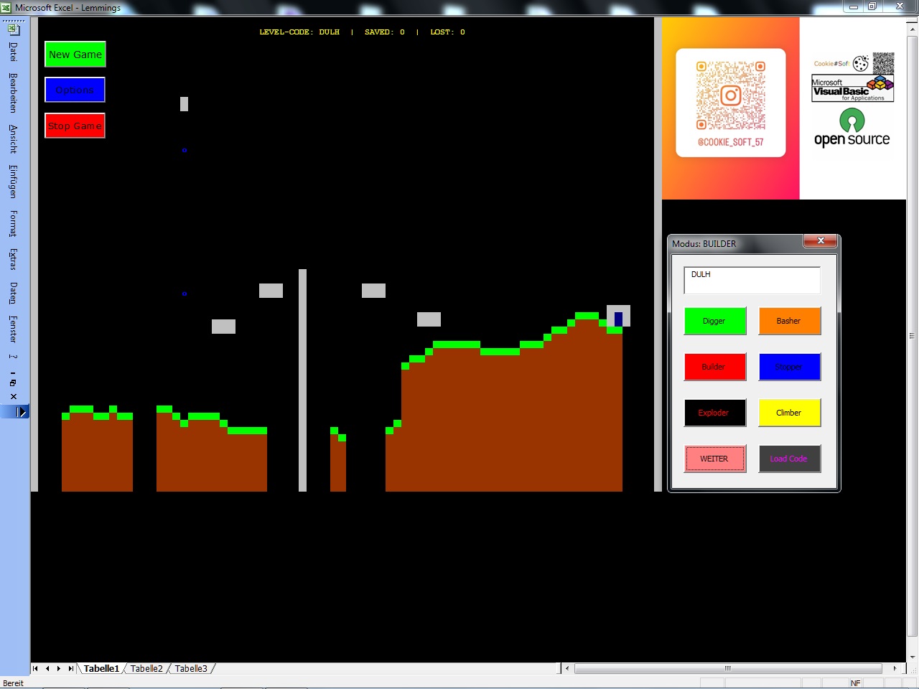
Task: Click the Bereit status bar text
Action: click(x=14, y=683)
